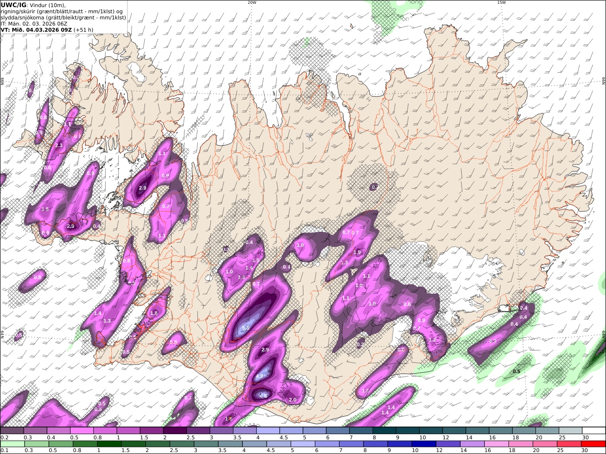
Task: Click the 2.3 value in the Westfjords
Action: (x=59, y=145)
